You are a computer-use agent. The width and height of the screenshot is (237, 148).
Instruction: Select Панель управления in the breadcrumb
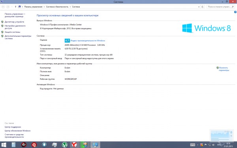33,7
